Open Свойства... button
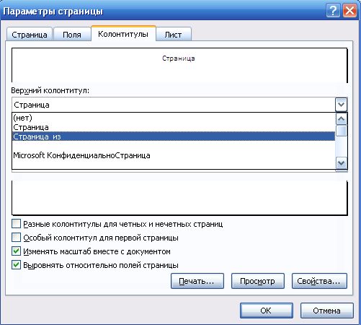 tap(319, 281)
